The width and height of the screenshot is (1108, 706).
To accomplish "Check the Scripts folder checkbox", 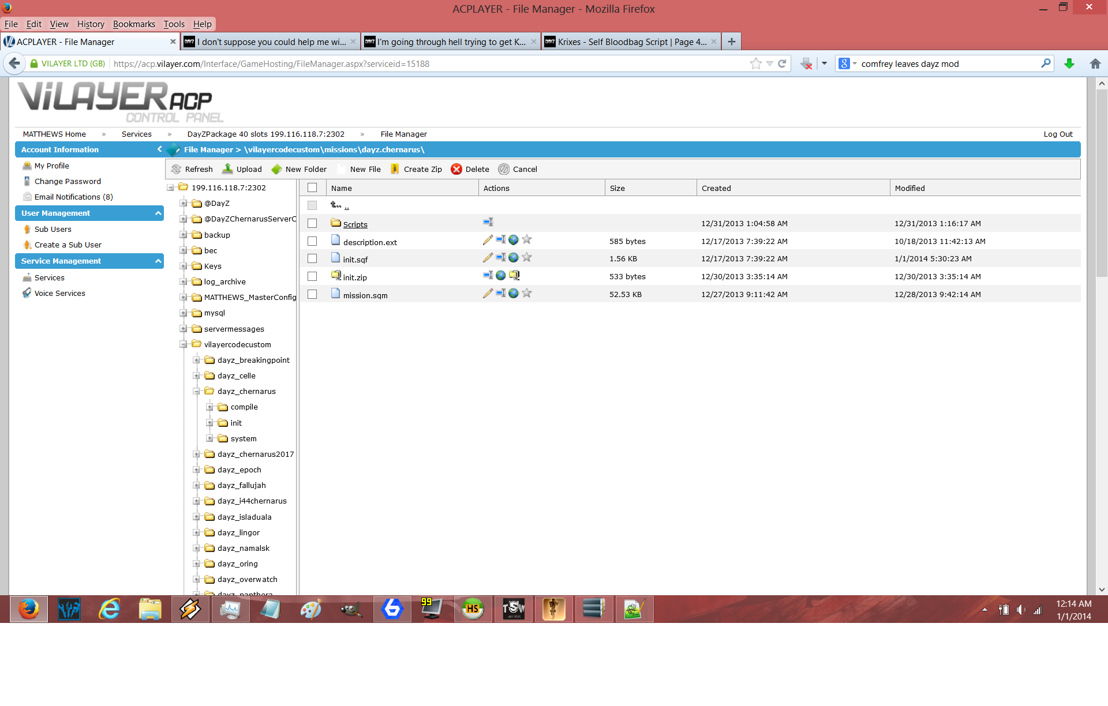I will pos(312,223).
